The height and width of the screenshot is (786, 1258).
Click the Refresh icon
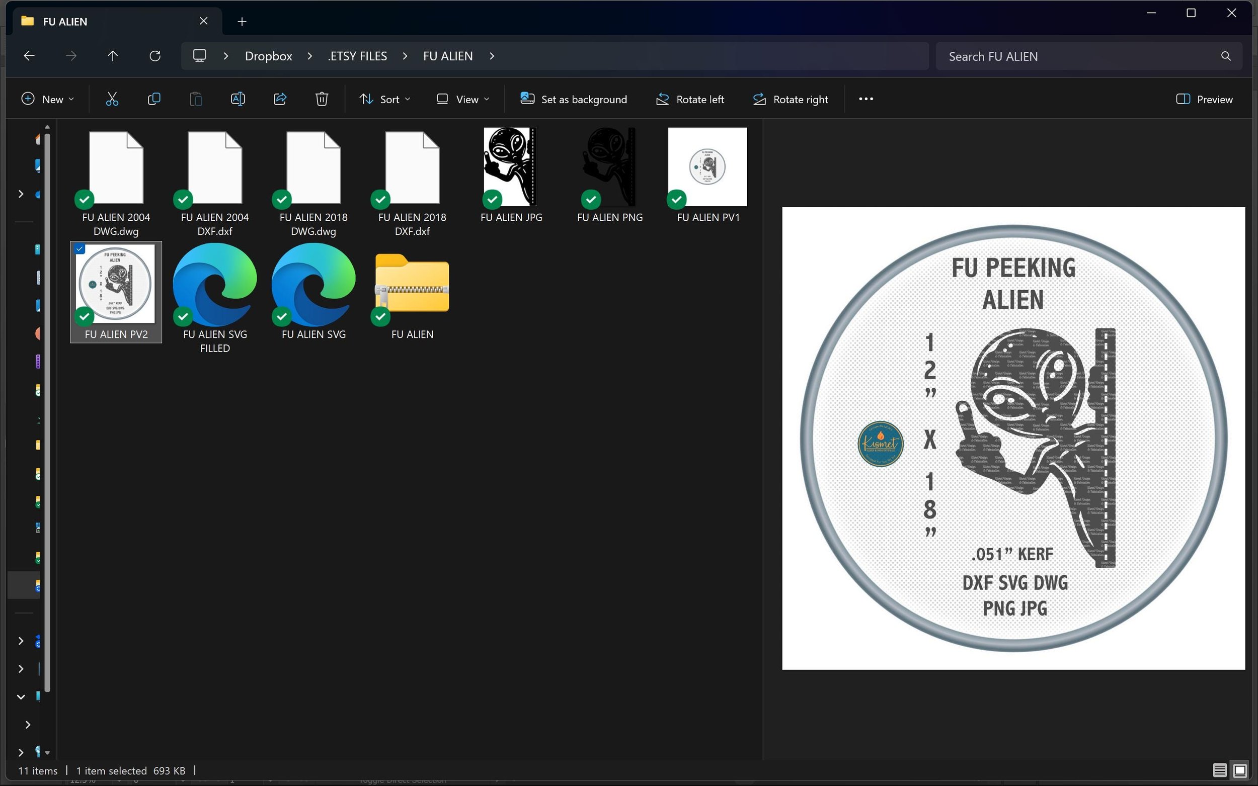pos(155,56)
